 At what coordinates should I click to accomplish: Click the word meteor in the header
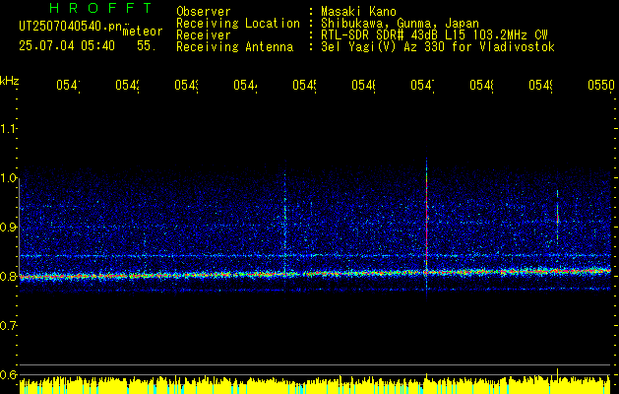(143, 32)
